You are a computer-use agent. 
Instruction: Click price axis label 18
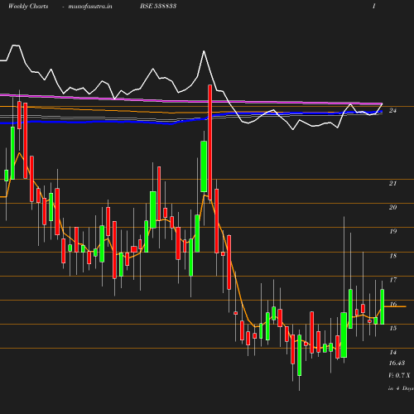tap(392, 256)
